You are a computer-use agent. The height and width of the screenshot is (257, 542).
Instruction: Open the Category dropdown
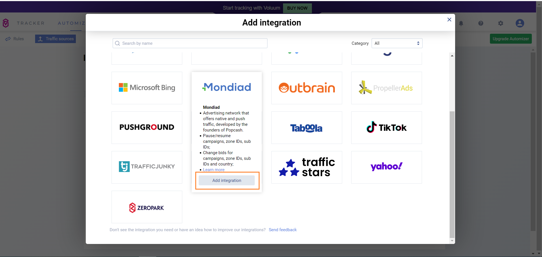pos(397,43)
